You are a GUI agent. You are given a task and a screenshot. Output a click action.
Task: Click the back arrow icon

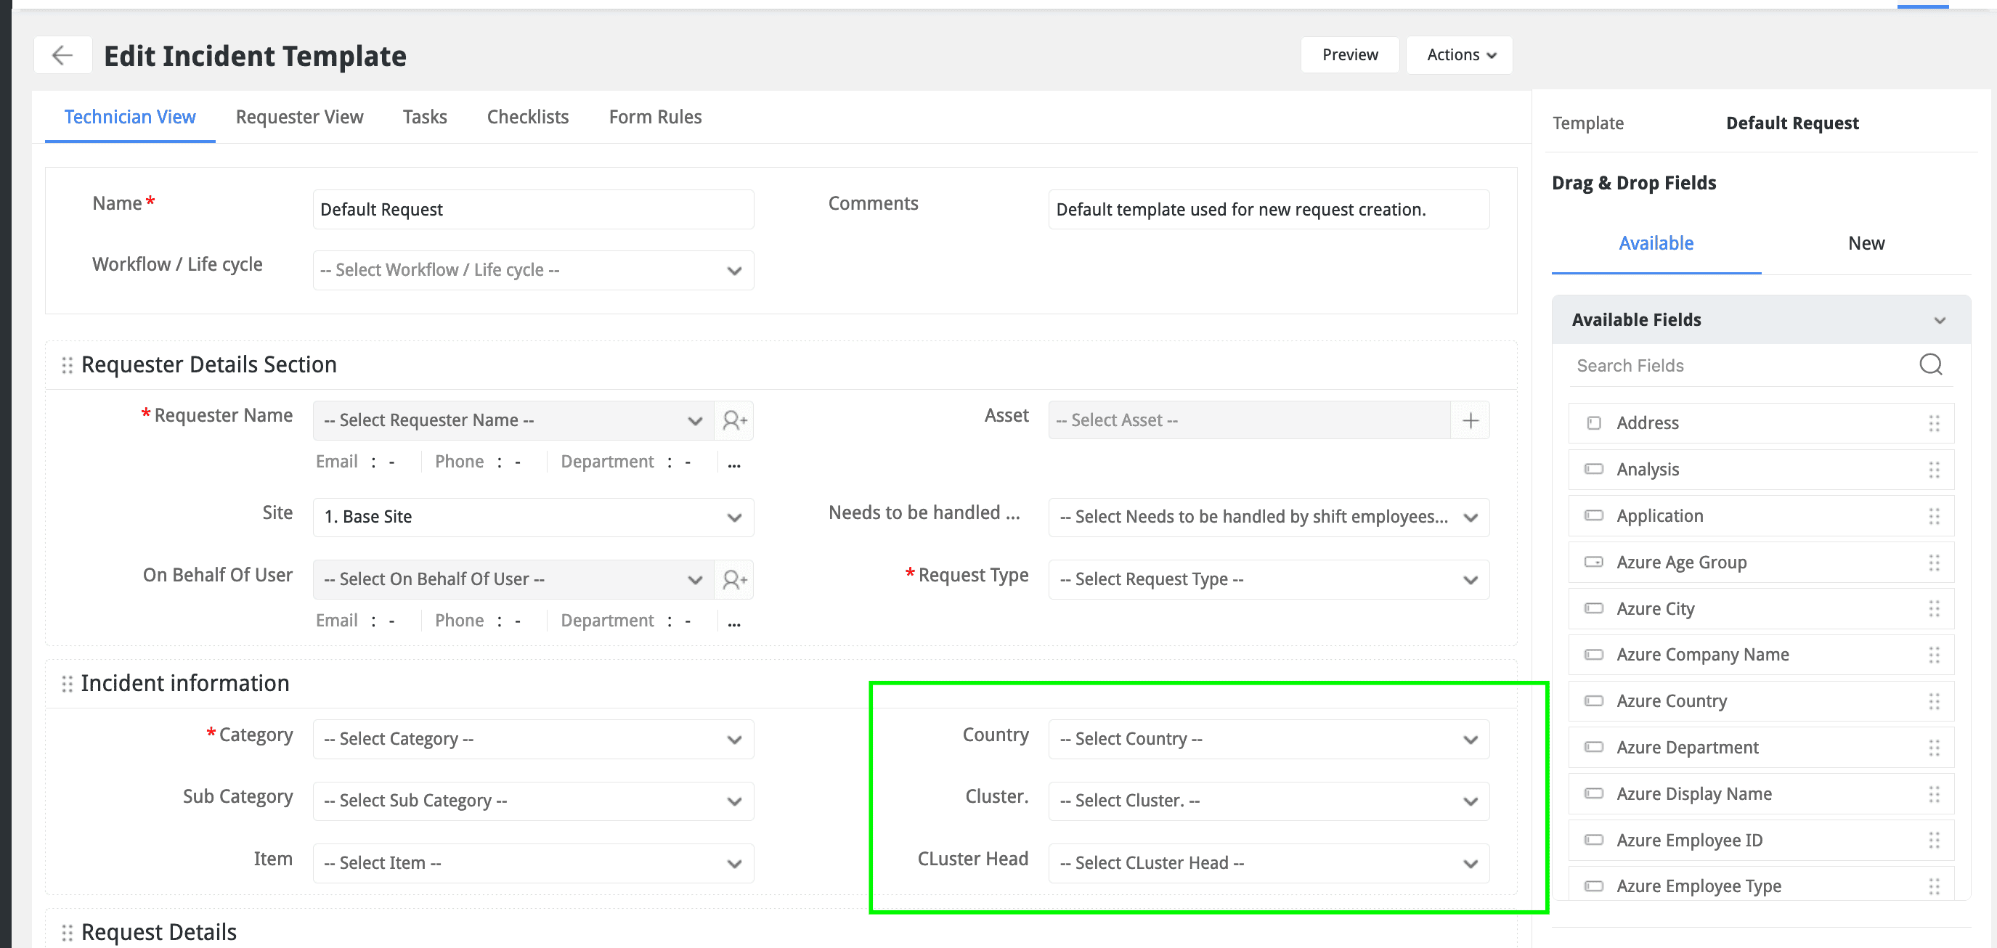point(62,55)
